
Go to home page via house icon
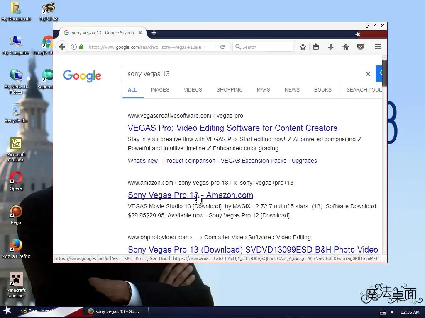pos(346,47)
